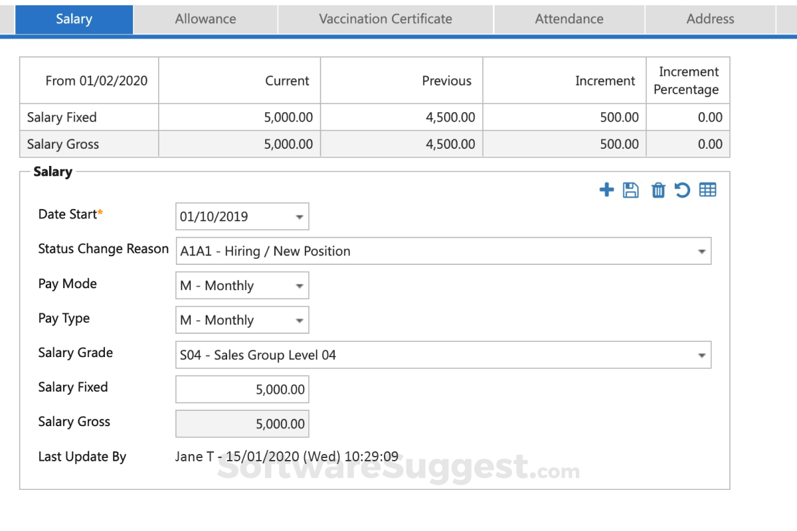Open the salary records table view
The height and width of the screenshot is (531, 797).
click(707, 190)
